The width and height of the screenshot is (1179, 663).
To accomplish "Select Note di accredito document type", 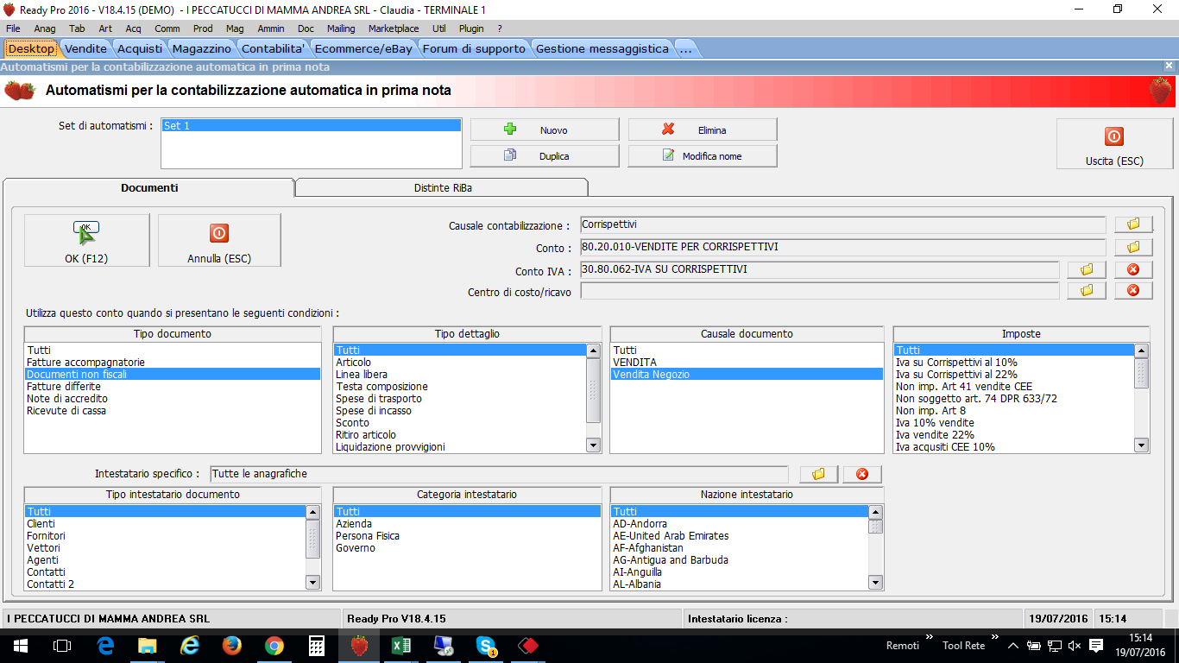I will (x=173, y=399).
